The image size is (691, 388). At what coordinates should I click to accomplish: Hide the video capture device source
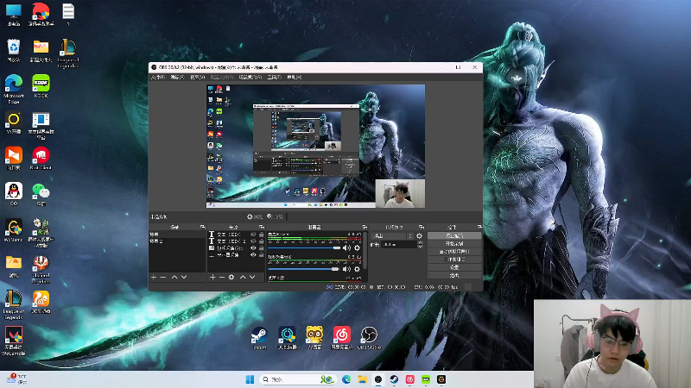point(253,248)
